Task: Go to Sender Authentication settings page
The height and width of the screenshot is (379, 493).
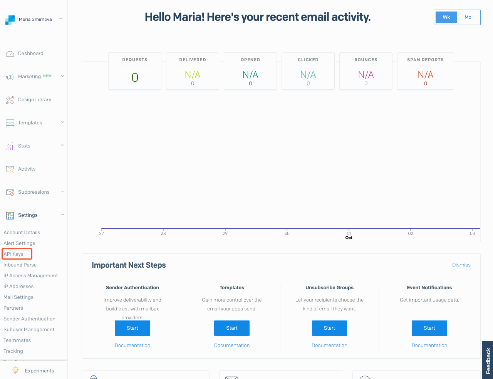Action: pyautogui.click(x=29, y=319)
